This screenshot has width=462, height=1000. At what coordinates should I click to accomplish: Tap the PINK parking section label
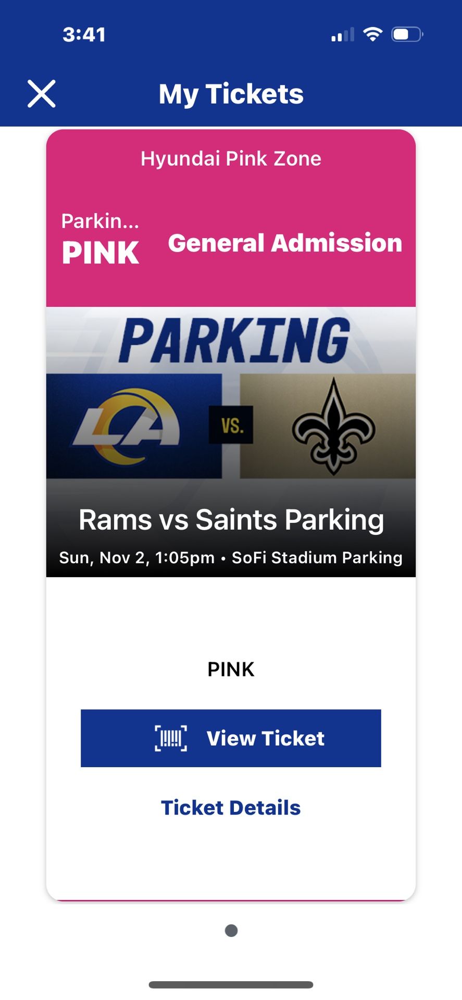(x=231, y=669)
